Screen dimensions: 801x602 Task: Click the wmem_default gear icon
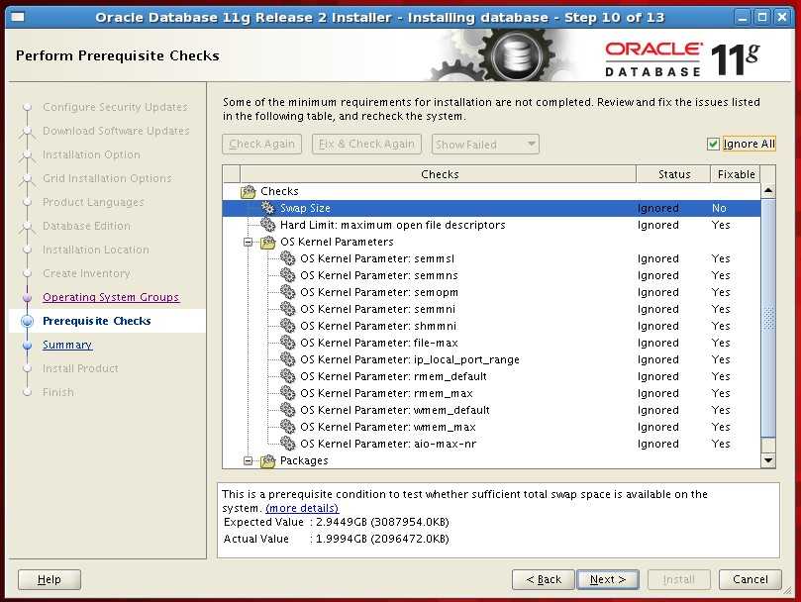(x=287, y=410)
